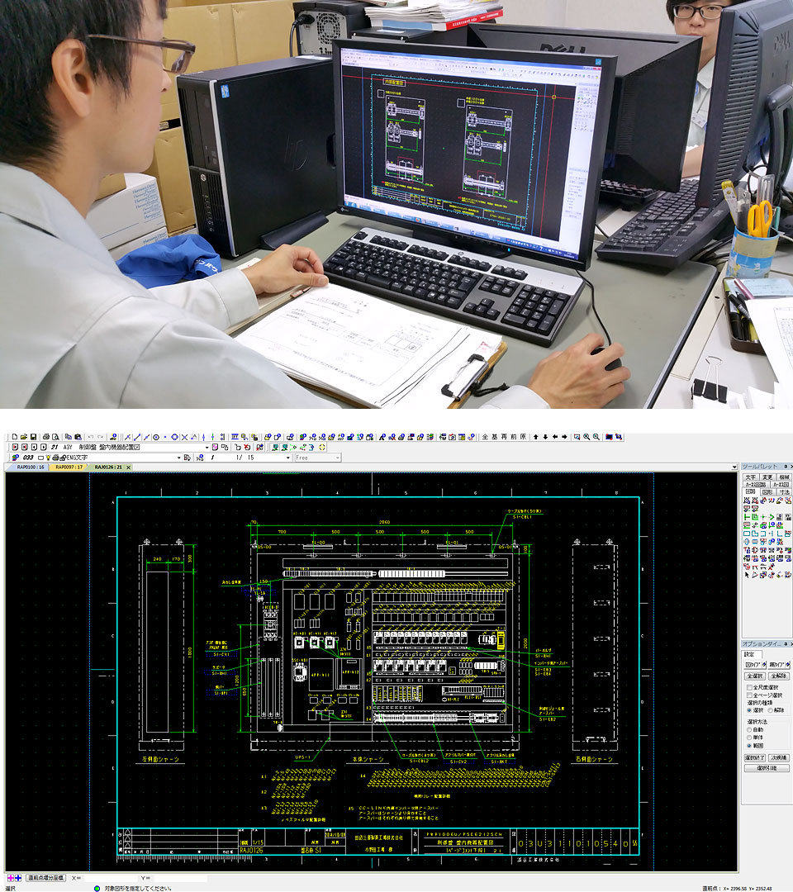This screenshot has height=892, width=793.
Task: Pin the ツールパレット panel
Action: coord(785,467)
